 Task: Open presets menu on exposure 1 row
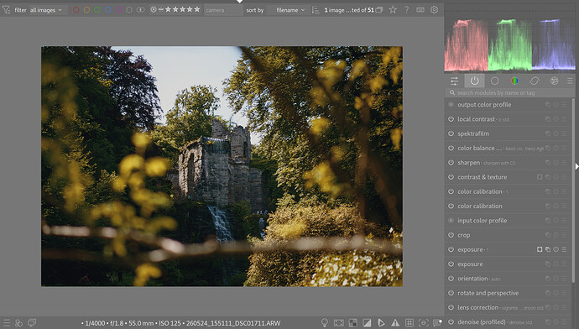(564, 249)
